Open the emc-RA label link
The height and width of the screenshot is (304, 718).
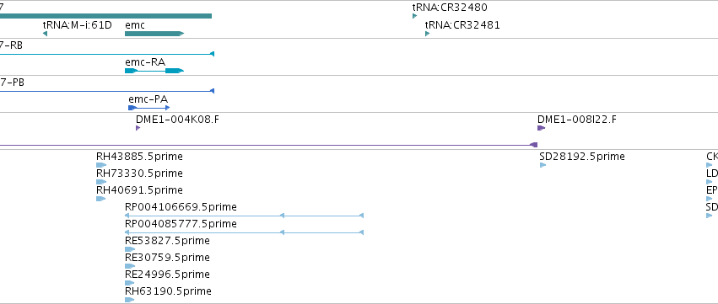(x=145, y=61)
